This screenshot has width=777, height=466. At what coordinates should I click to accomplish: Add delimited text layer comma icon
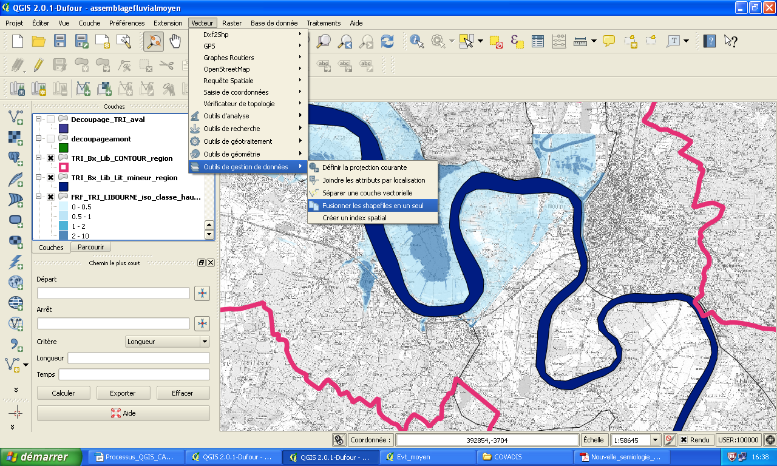16,344
